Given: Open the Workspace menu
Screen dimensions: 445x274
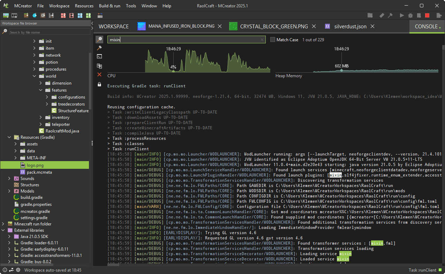Looking at the screenshot, I should coord(59,6).
